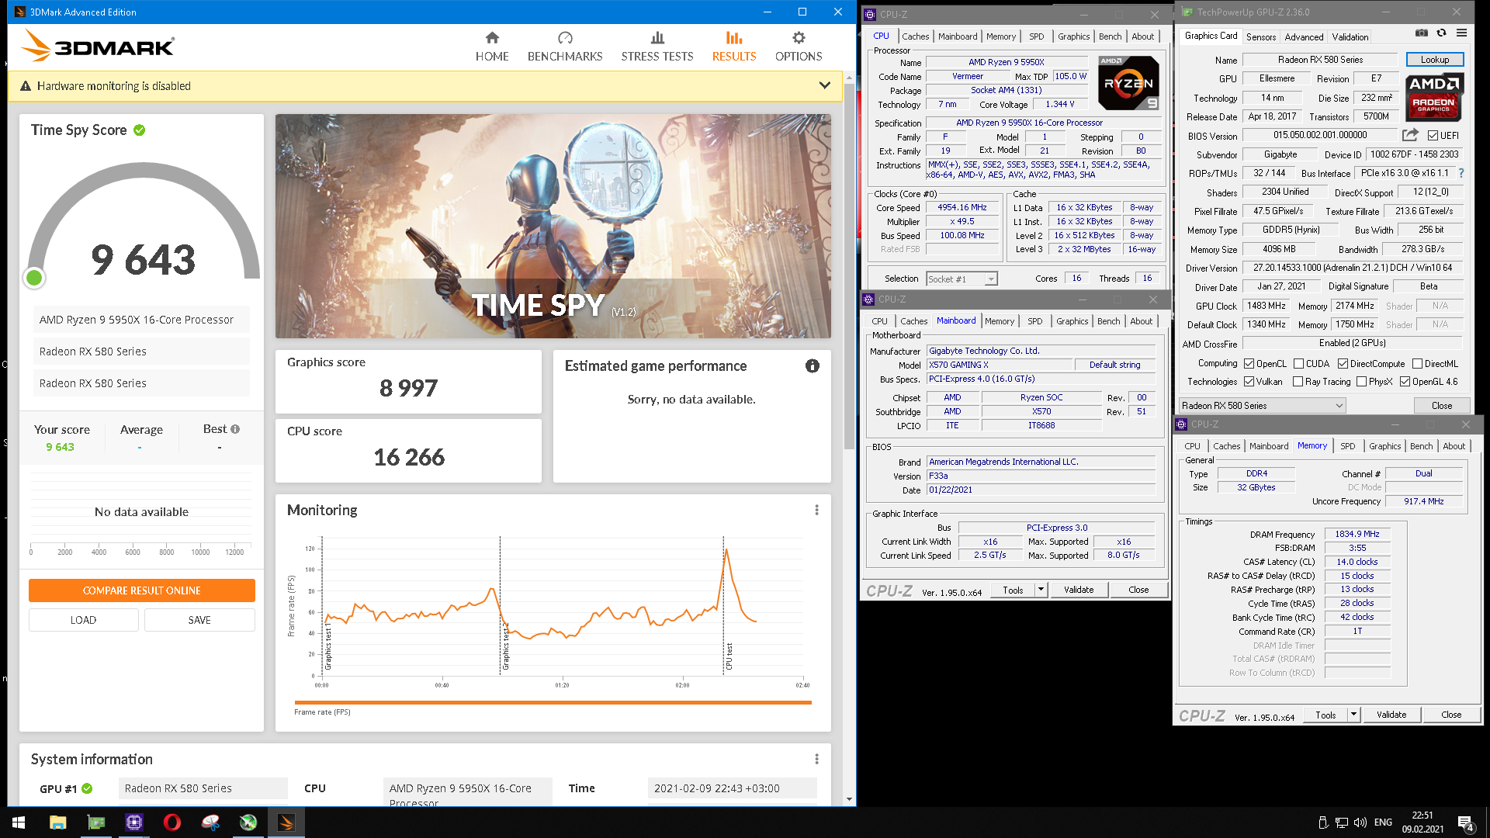
Task: Open the System information three-dot menu
Action: point(816,759)
